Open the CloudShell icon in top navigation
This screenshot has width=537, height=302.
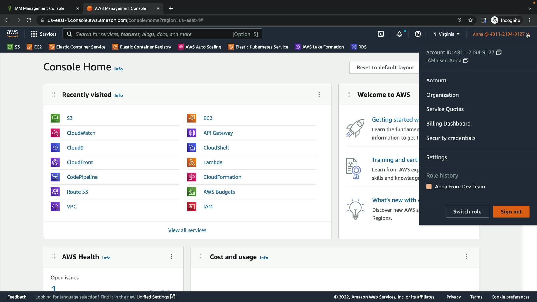(381, 34)
